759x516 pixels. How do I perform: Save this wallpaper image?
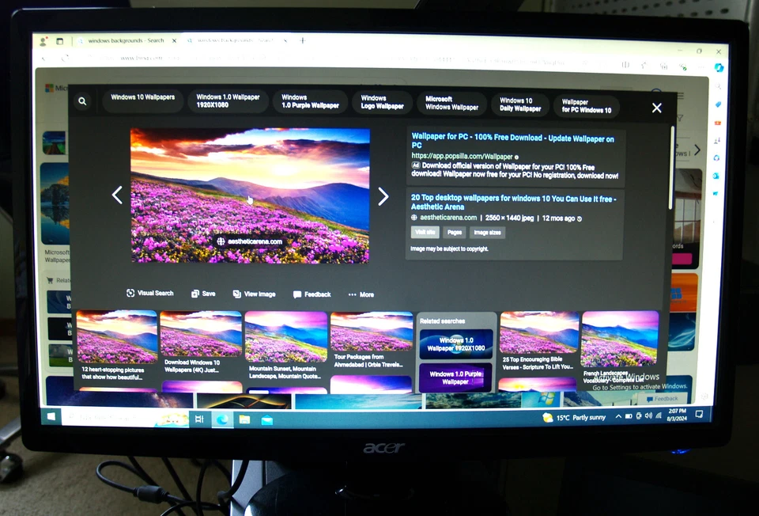click(x=203, y=293)
